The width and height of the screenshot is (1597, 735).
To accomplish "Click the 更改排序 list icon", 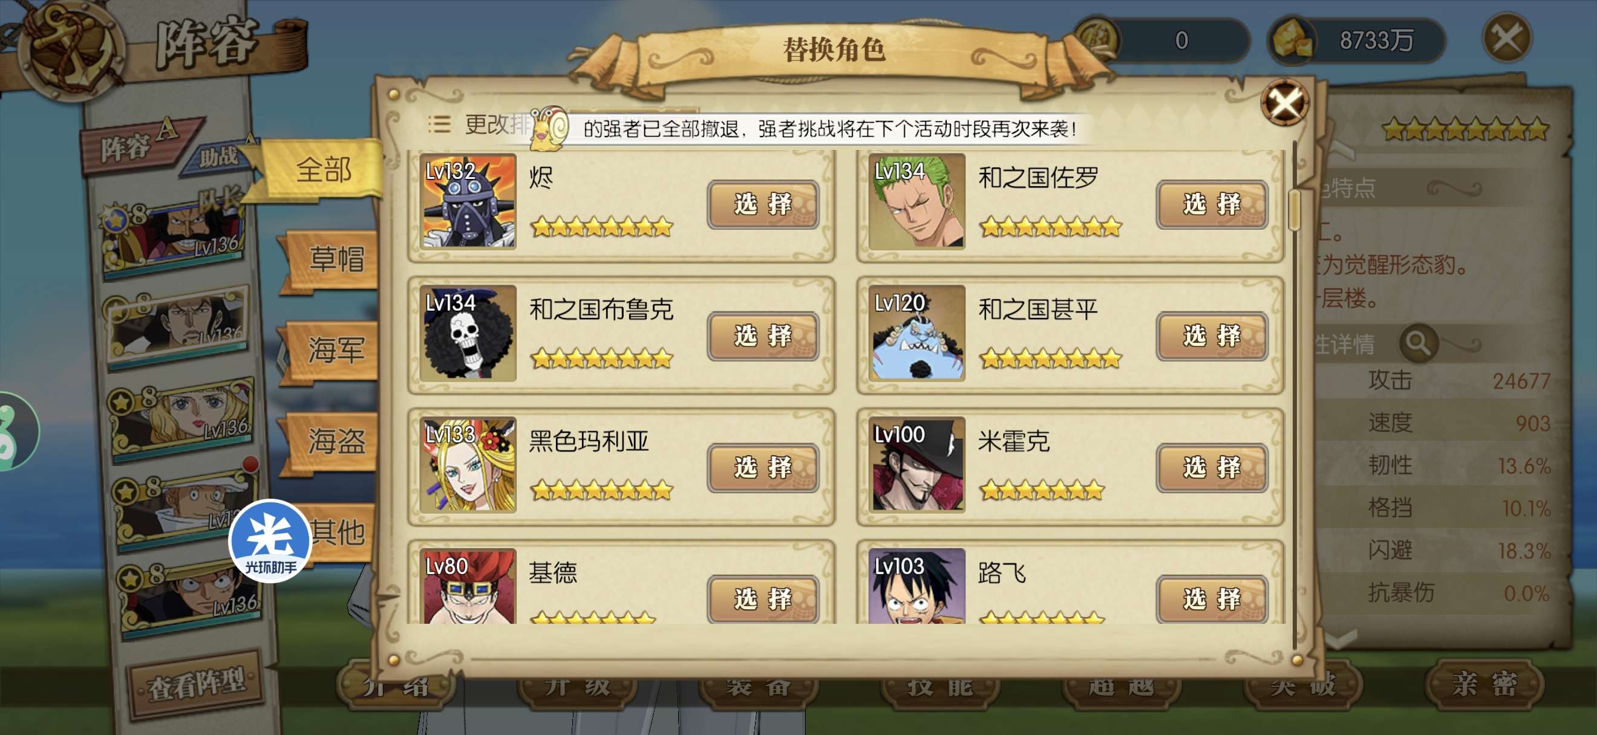I will (439, 125).
